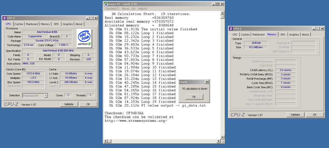
Task: Select SPD tab in left CPU-Z window
Action: [x=56, y=24]
